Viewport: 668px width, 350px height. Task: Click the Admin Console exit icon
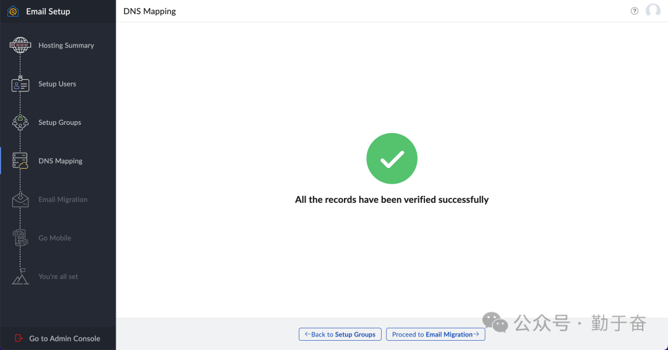[x=18, y=338]
